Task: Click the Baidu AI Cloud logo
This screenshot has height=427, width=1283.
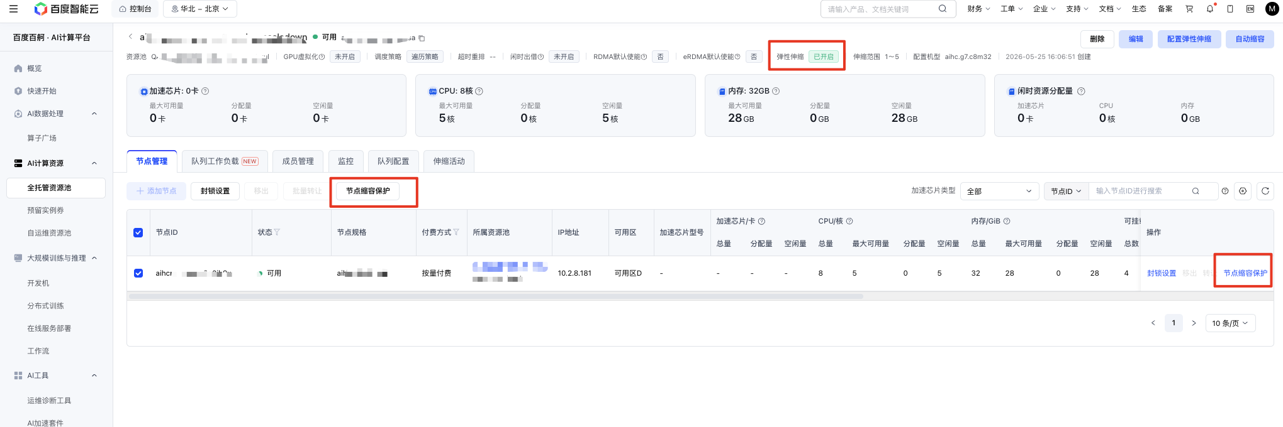Action: pyautogui.click(x=67, y=9)
